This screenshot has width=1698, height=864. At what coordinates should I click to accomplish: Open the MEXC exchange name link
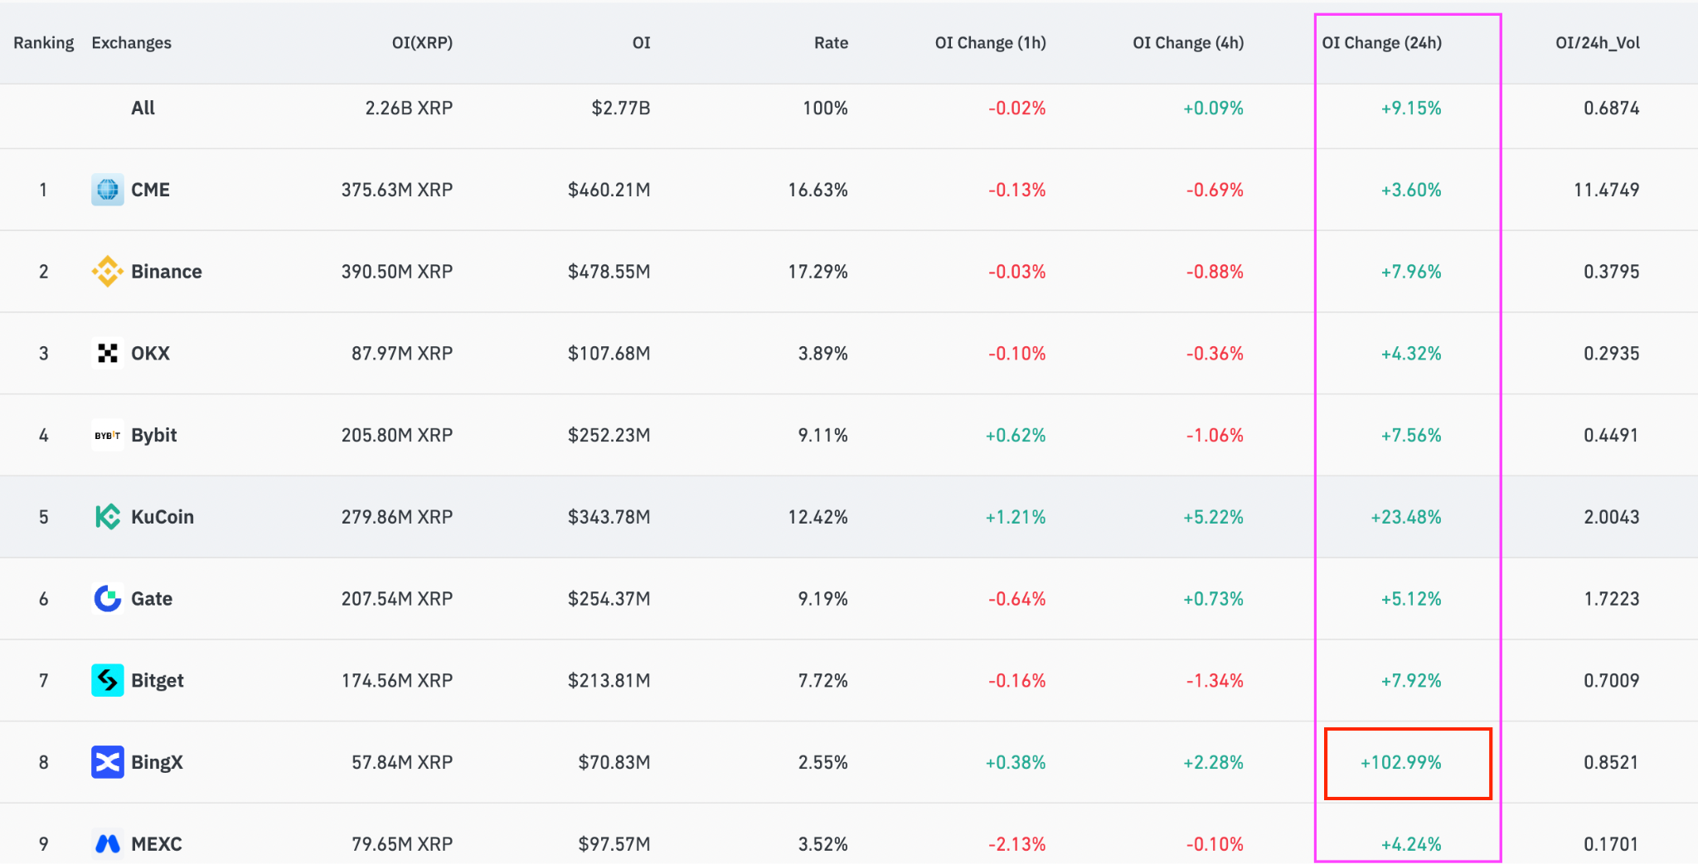157,844
